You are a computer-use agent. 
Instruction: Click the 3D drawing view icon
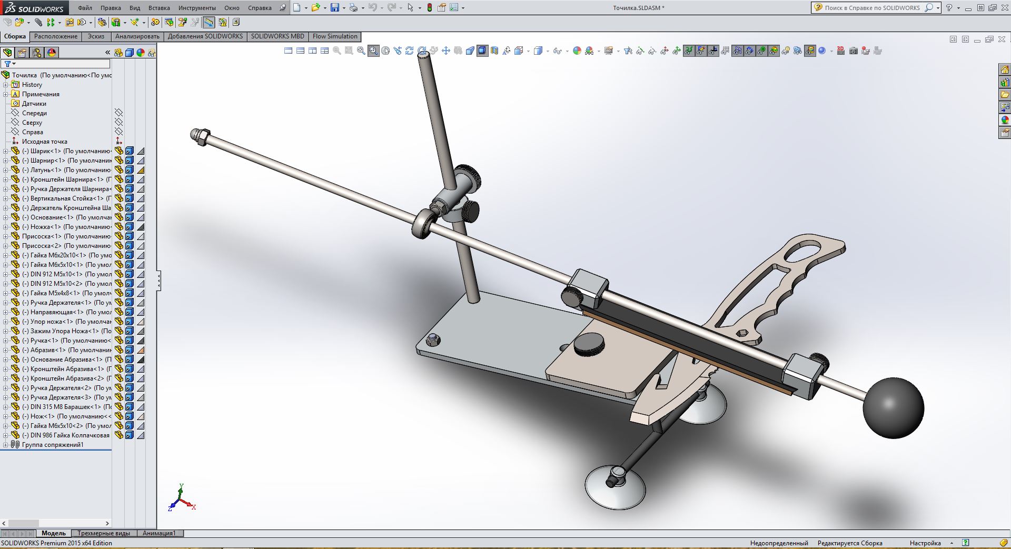pyautogui.click(x=841, y=51)
